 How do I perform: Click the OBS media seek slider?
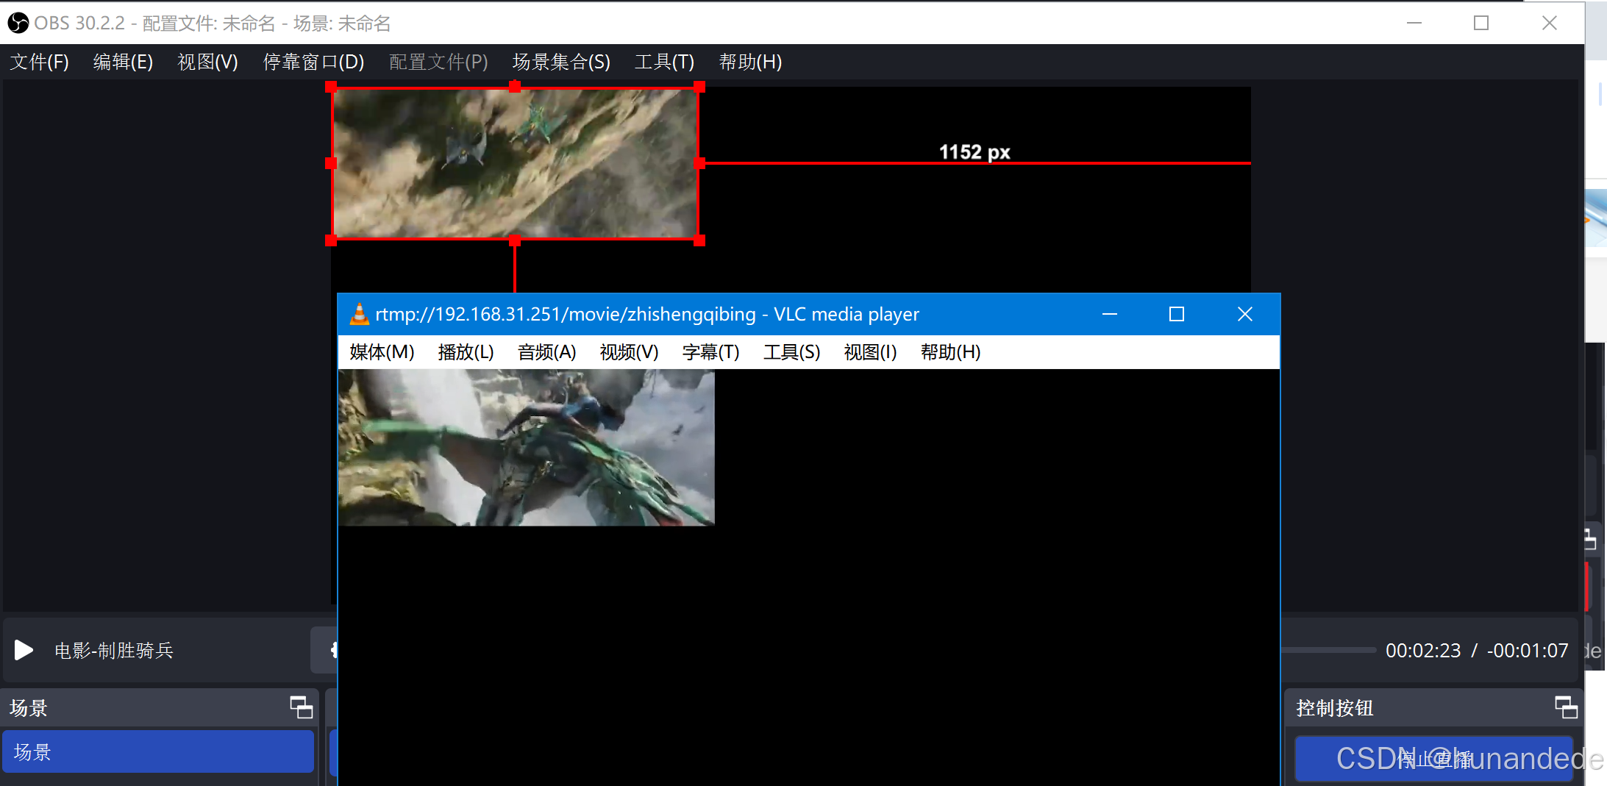(x=1328, y=650)
